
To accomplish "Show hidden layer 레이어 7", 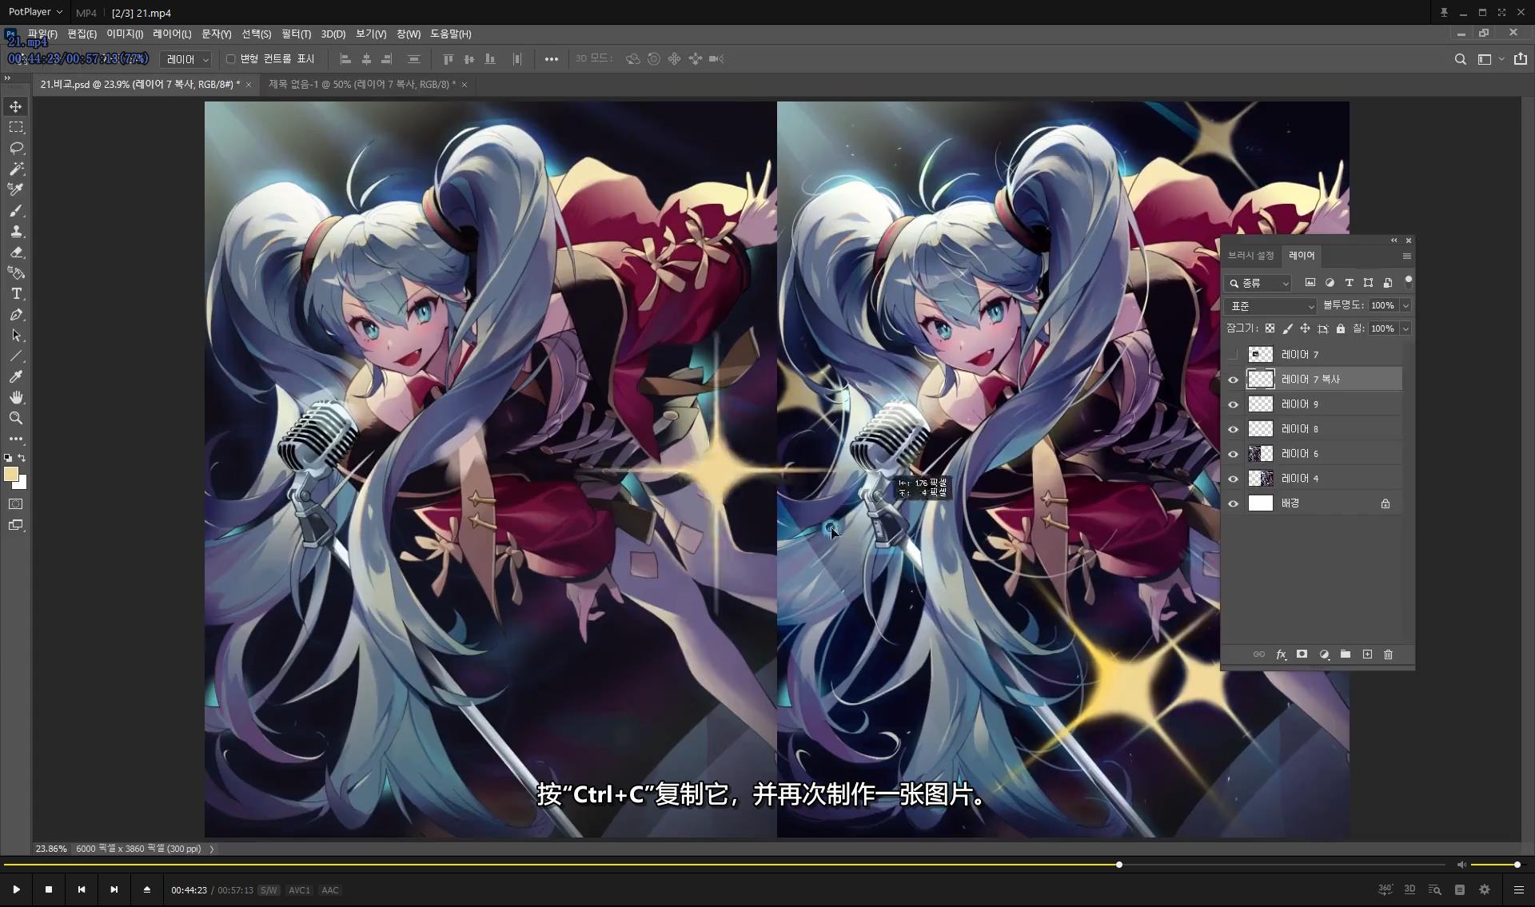I will pyautogui.click(x=1233, y=355).
